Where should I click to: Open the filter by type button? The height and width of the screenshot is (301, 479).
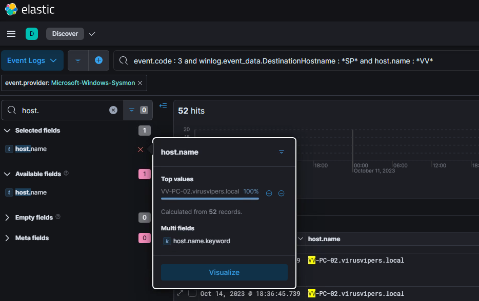click(x=138, y=110)
